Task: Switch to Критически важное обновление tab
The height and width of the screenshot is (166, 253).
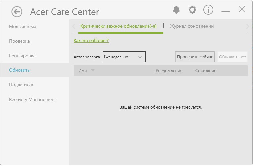Action: pyautogui.click(x=118, y=26)
